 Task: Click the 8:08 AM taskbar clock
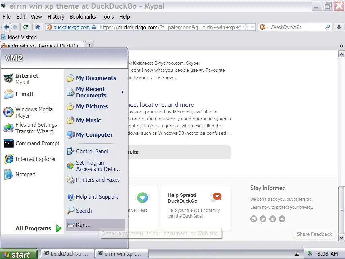click(327, 254)
